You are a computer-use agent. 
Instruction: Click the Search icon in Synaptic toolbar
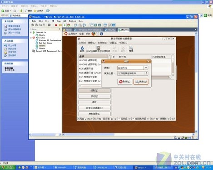point(131,49)
